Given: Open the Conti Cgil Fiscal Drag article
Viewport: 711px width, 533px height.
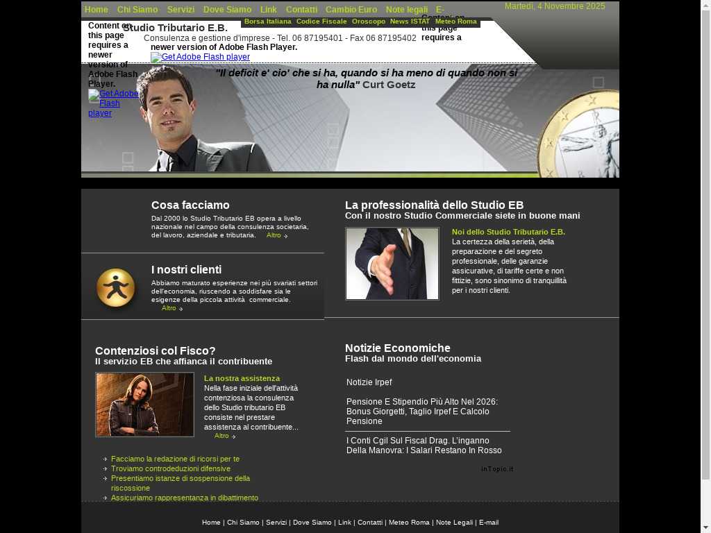Looking at the screenshot, I should 424,446.
